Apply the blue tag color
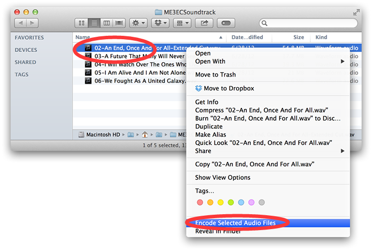The height and width of the screenshot is (249, 371). (x=241, y=202)
